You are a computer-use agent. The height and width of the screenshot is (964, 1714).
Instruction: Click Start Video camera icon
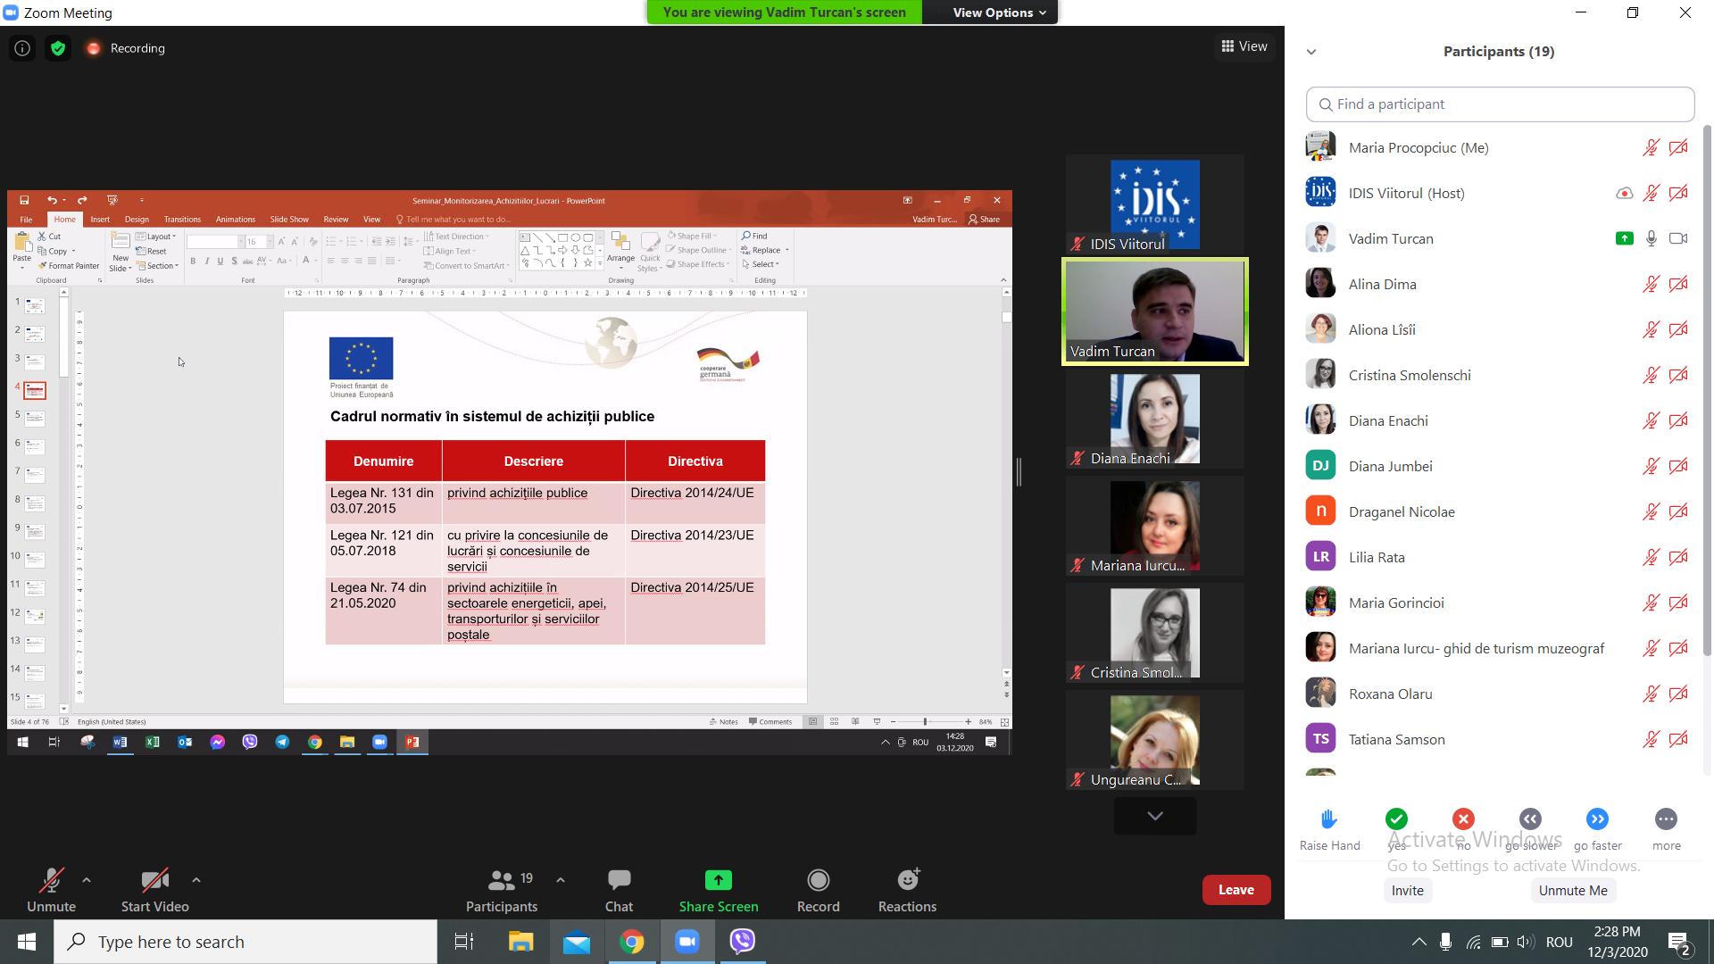[x=154, y=881]
